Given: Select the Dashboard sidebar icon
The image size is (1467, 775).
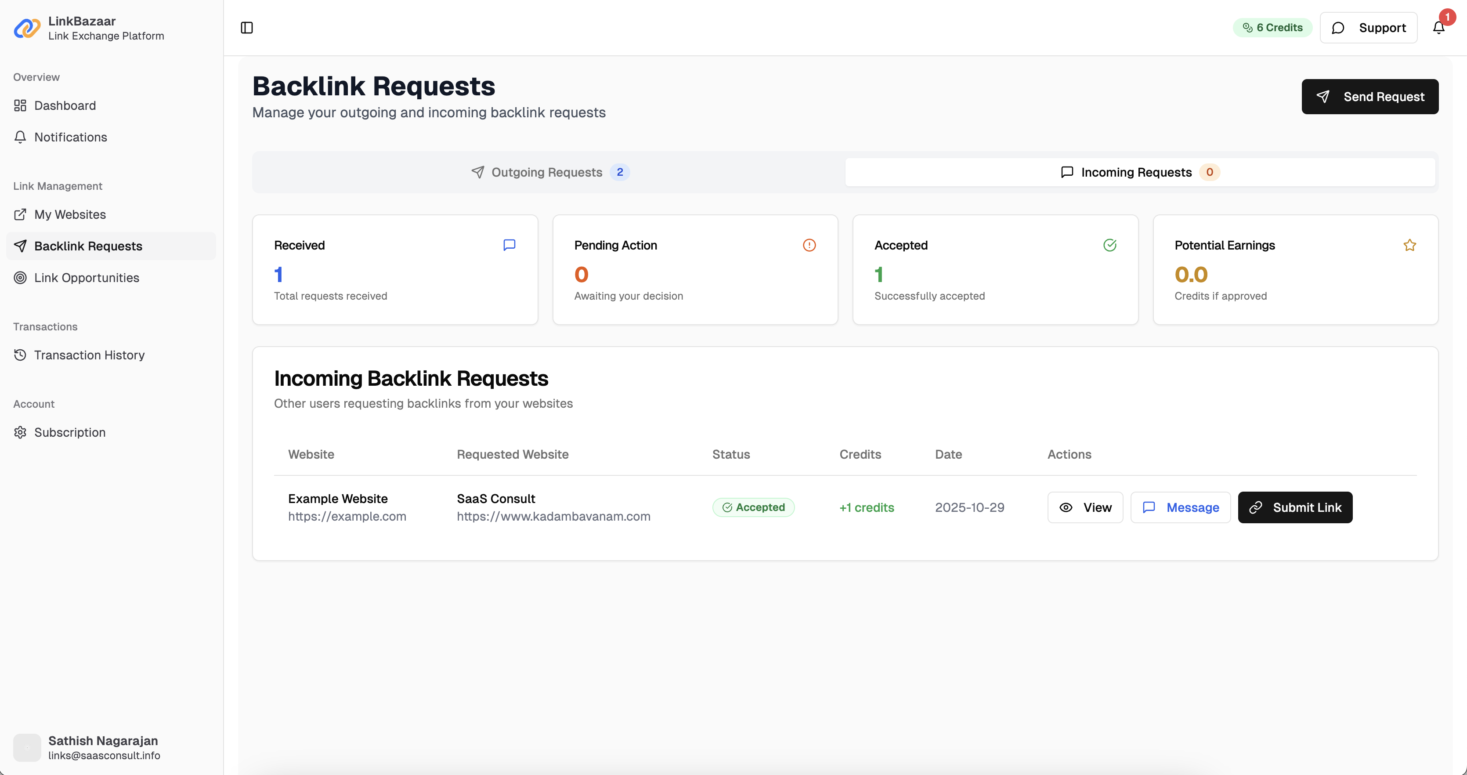Looking at the screenshot, I should point(20,105).
